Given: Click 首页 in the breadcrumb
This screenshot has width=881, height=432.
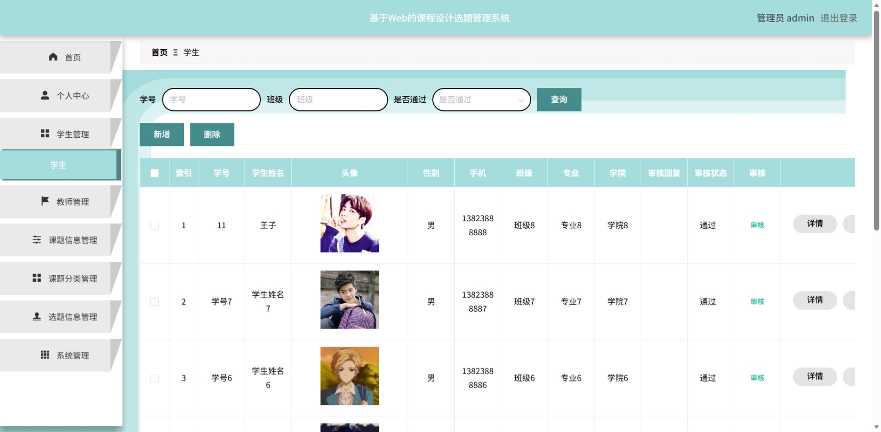Looking at the screenshot, I should (159, 52).
